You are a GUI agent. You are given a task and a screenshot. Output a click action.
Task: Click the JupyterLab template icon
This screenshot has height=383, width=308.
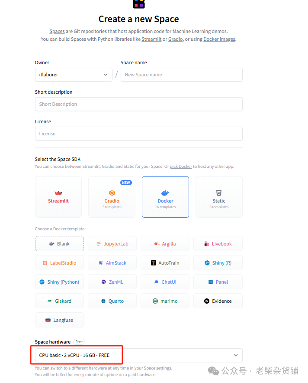[x=99, y=244]
